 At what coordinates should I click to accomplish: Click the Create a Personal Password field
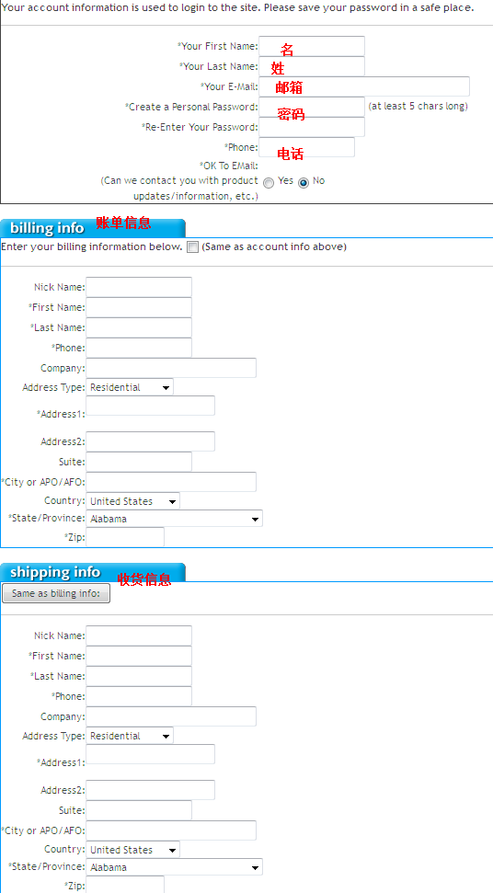312,107
